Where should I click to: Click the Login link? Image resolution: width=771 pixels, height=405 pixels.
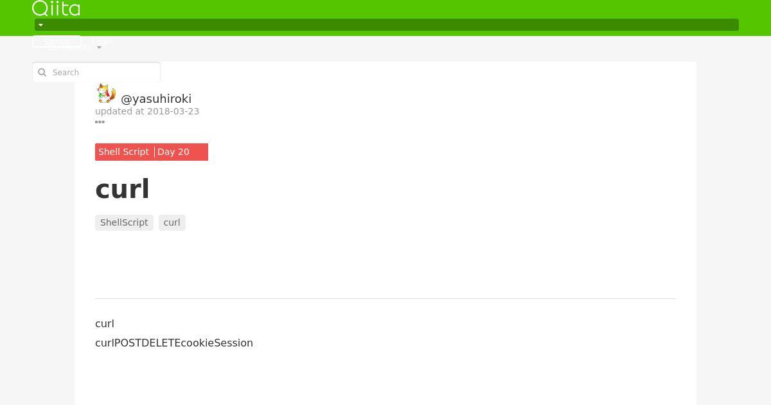102,41
